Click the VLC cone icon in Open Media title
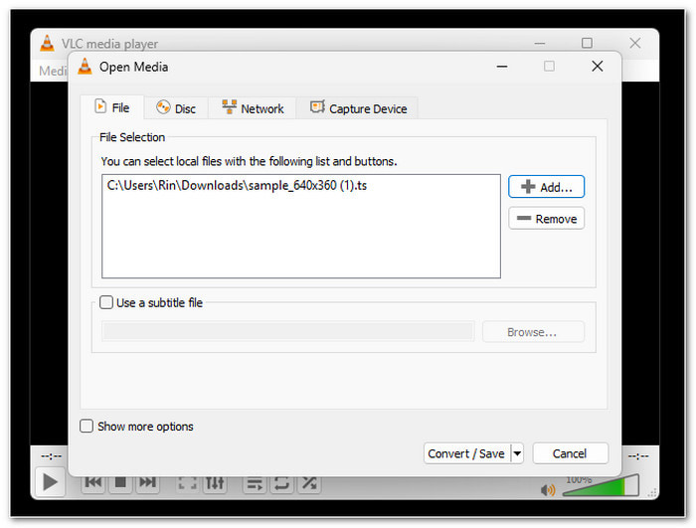Screen dimensions: 696x528 tap(85, 67)
